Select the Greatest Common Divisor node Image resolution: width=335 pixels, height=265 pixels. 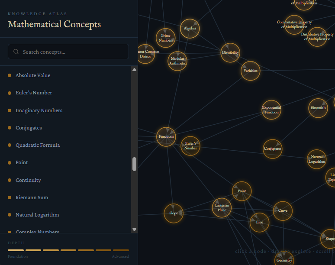click(x=146, y=54)
